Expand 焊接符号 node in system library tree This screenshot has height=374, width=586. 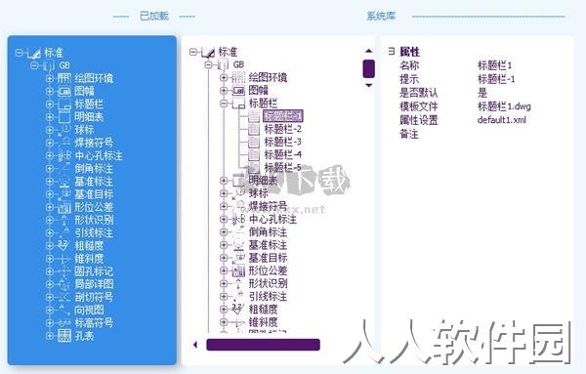pos(224,206)
